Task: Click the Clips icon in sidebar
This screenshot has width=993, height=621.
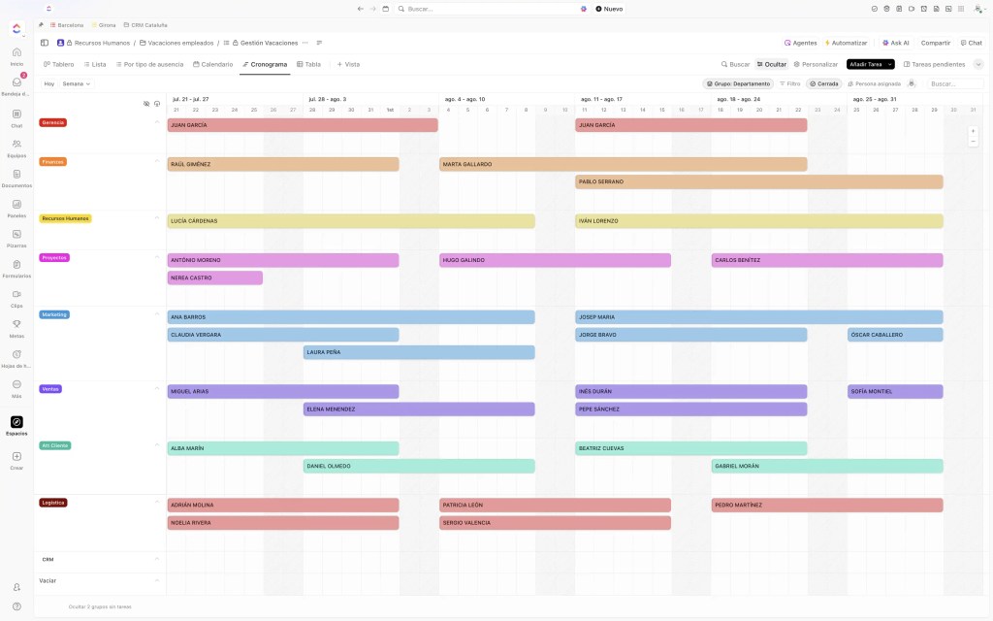Action: (16, 294)
